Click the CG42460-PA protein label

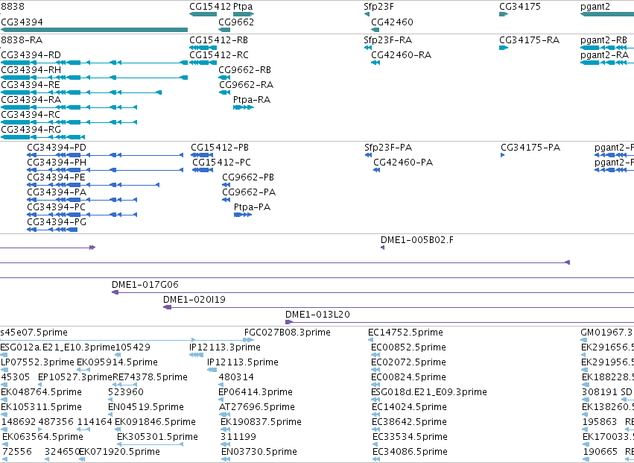coord(403,163)
